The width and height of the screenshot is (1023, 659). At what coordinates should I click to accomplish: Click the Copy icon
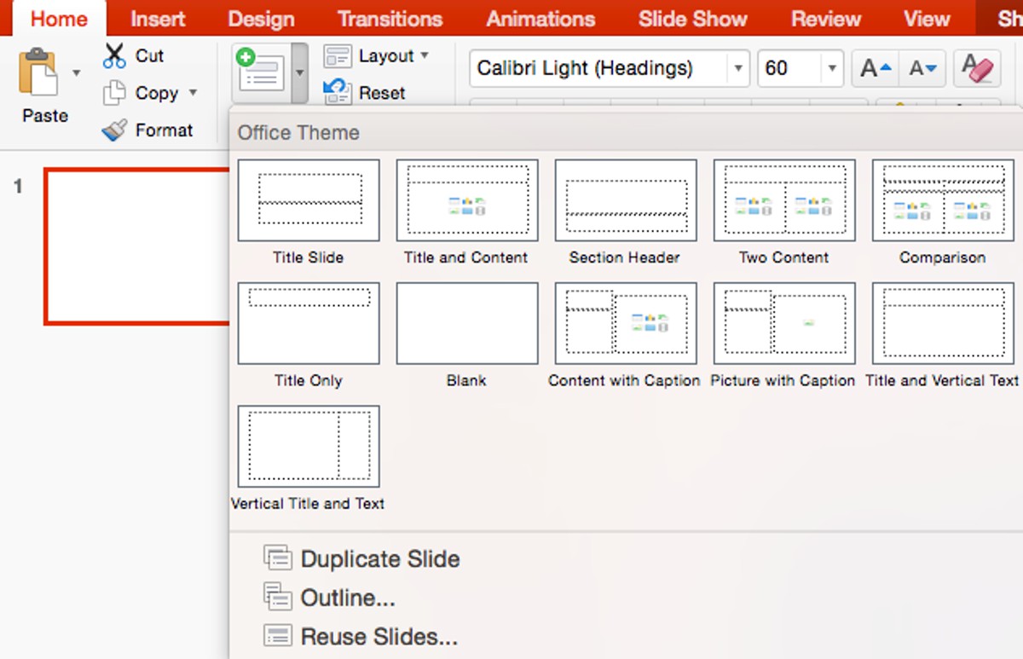pos(114,93)
